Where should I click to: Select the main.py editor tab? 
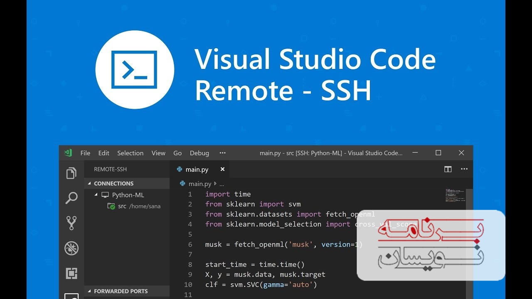(x=199, y=169)
